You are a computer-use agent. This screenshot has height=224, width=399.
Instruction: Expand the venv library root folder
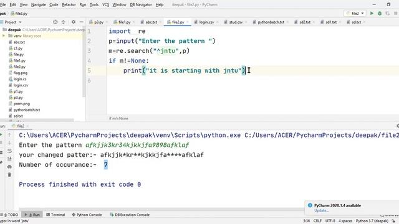(4, 36)
